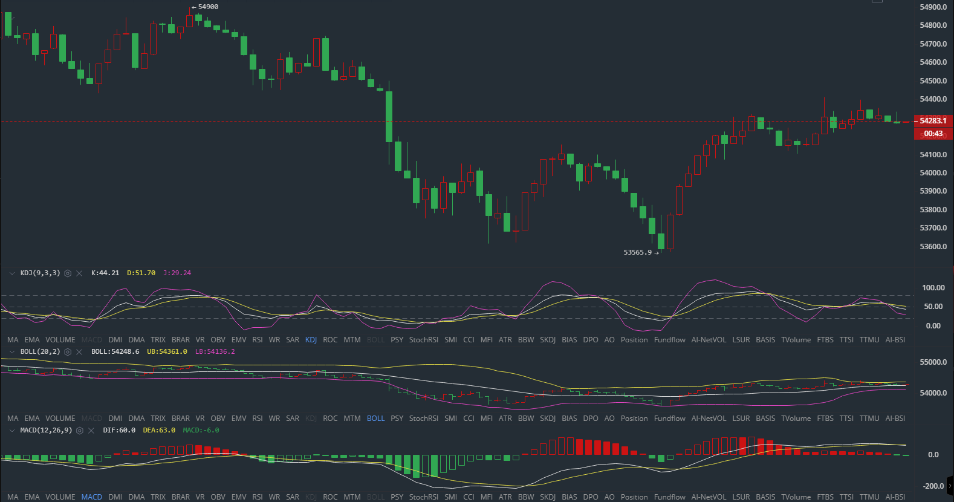The height and width of the screenshot is (502, 954).
Task: Select EMA tab in KDJ panel's indicator row
Action: (32, 340)
